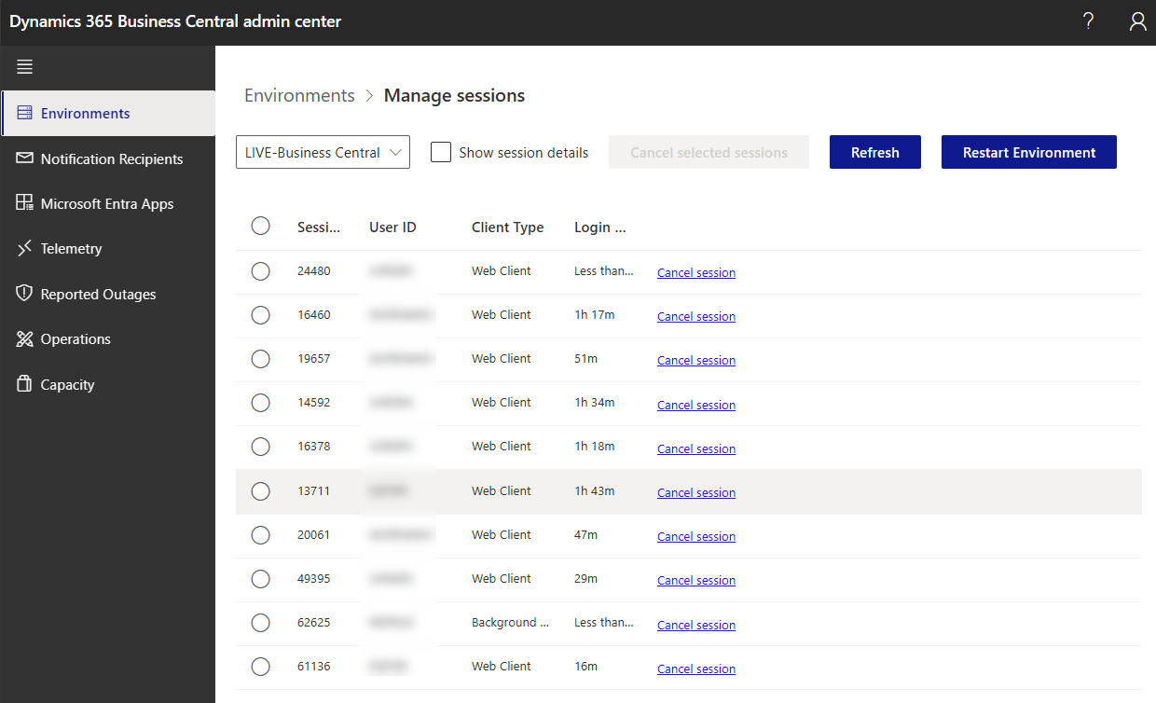Open the LIVE-Business Central environment dropdown
Viewport: 1156px width, 703px height.
(323, 152)
